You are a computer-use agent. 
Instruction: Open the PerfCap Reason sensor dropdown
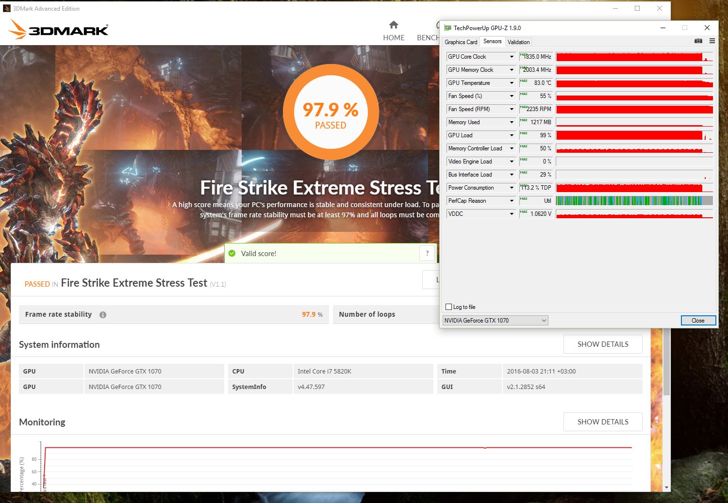click(x=512, y=201)
